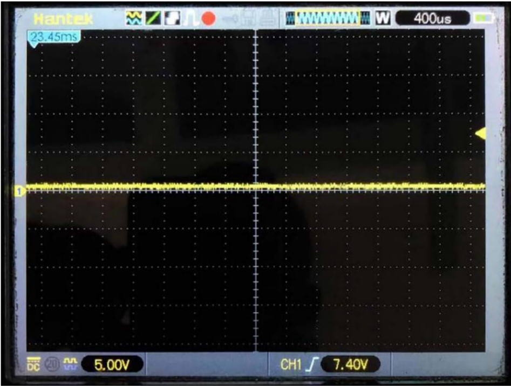Click the black-and-white squares display icon

tap(172, 18)
